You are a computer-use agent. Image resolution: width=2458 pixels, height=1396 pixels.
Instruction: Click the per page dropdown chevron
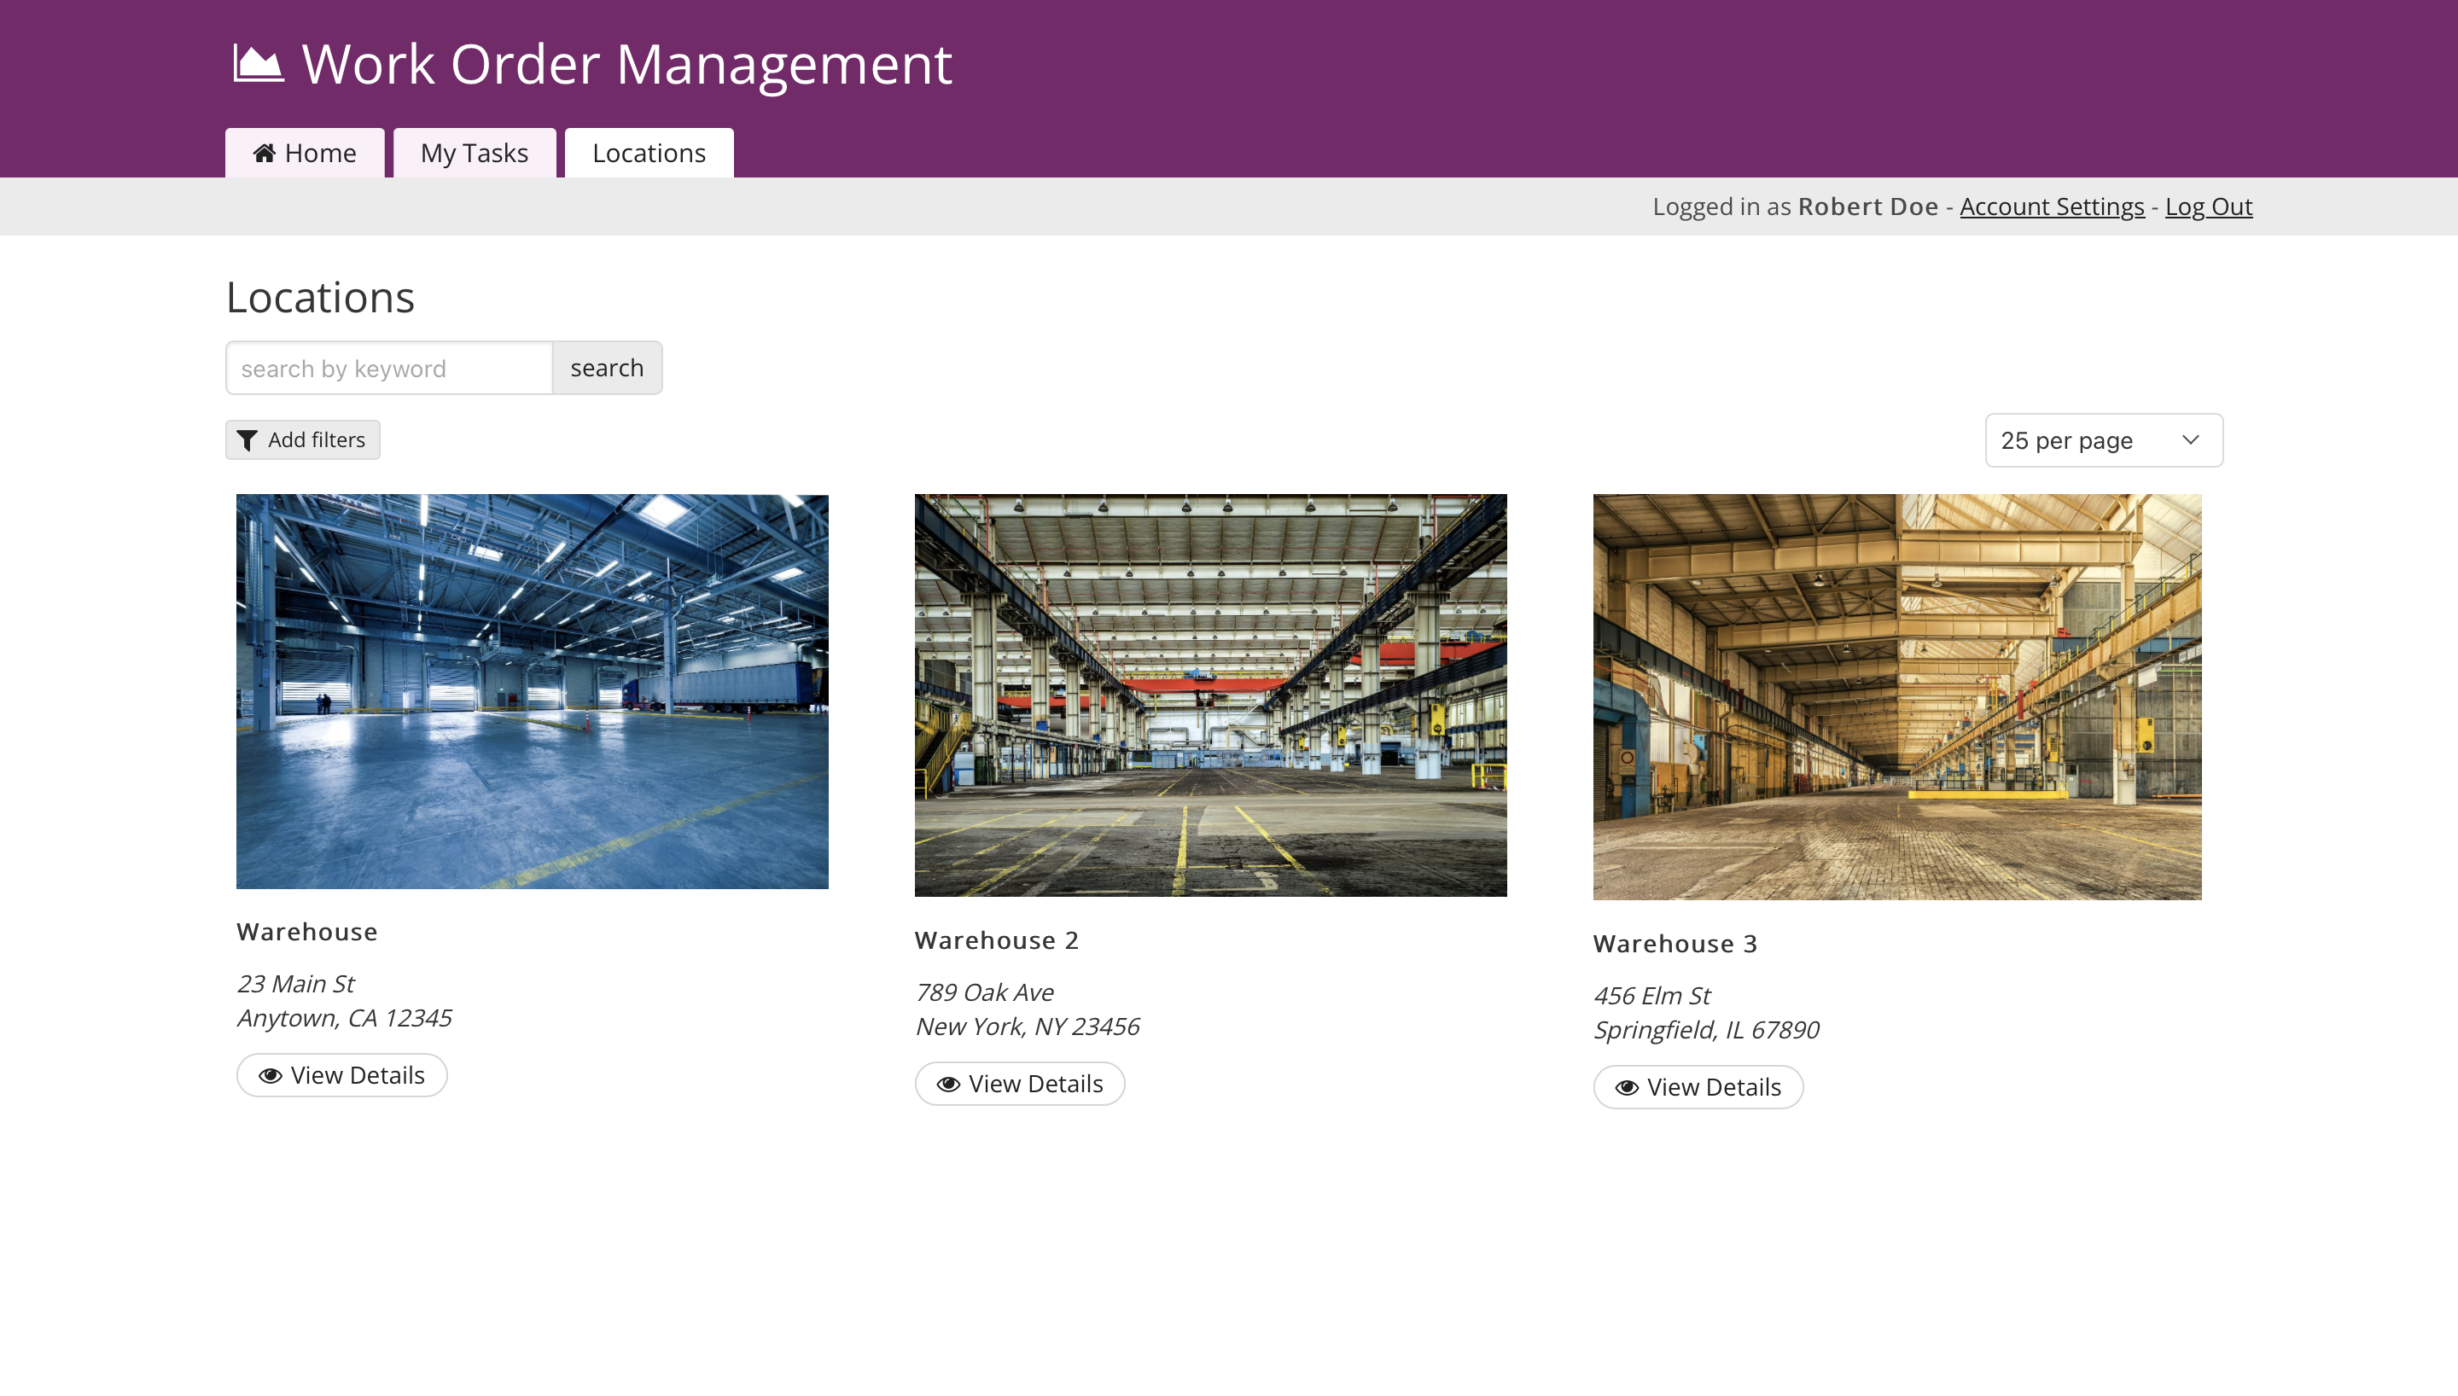(x=2191, y=440)
